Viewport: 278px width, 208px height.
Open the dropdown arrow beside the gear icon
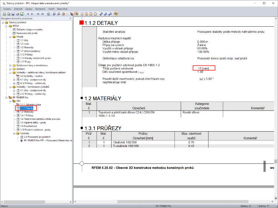point(67,14)
